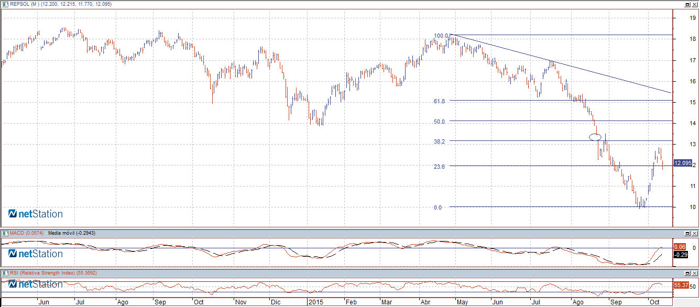Click the 19 price axis label
Viewport: 700px width, 307px height.
(x=693, y=18)
